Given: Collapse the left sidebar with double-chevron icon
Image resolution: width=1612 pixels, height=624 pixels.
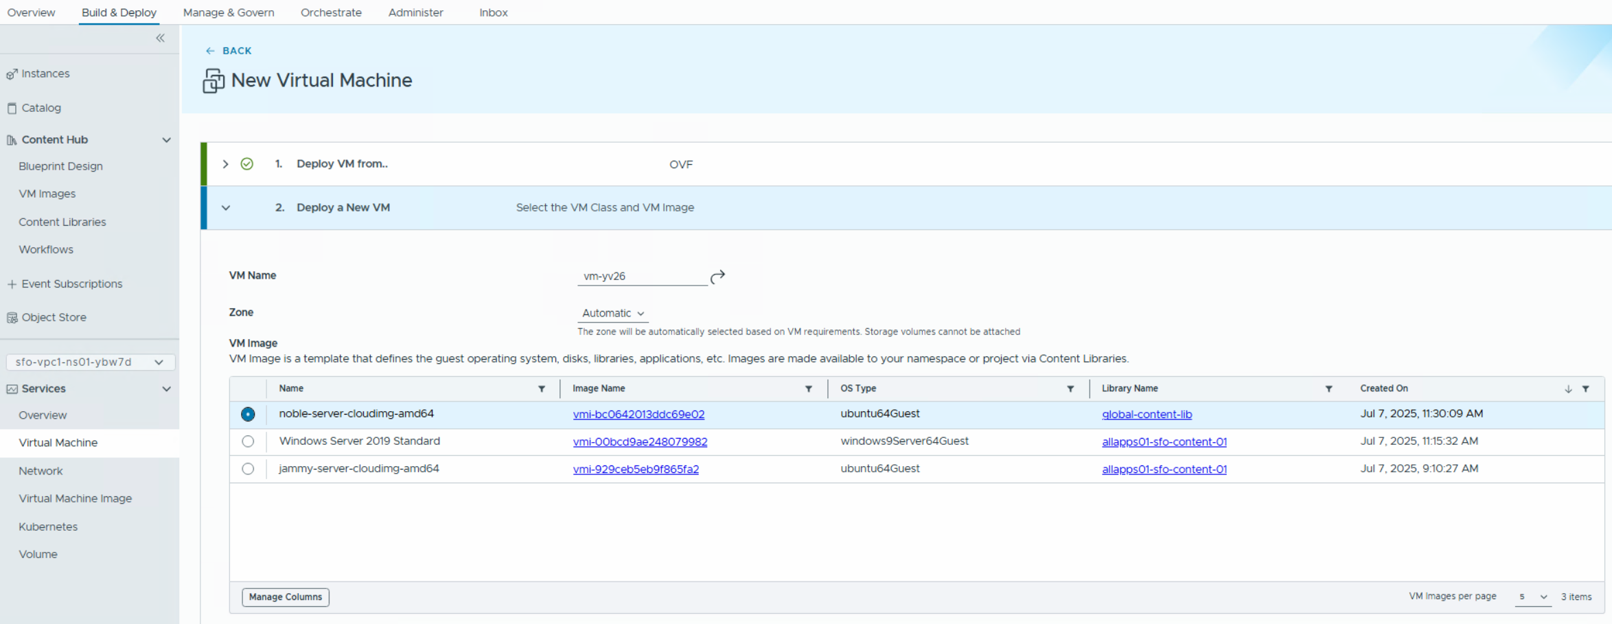Looking at the screenshot, I should (x=160, y=38).
